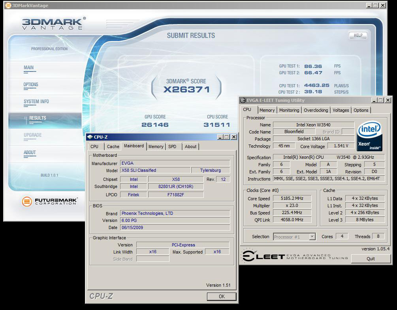397x310 pixels.
Task: Click the Bus Speed value 225.4 MHz
Action: (292, 212)
